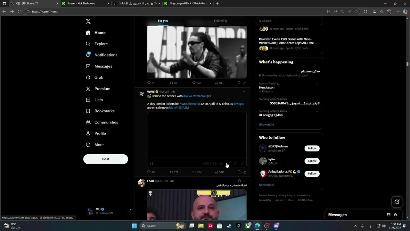Follow #DR7| Kolman
Viewport: 410px width, 231px height.
(312, 148)
